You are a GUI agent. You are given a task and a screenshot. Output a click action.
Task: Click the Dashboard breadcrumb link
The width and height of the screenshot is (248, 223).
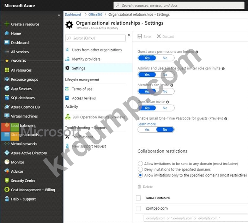coord(73,15)
